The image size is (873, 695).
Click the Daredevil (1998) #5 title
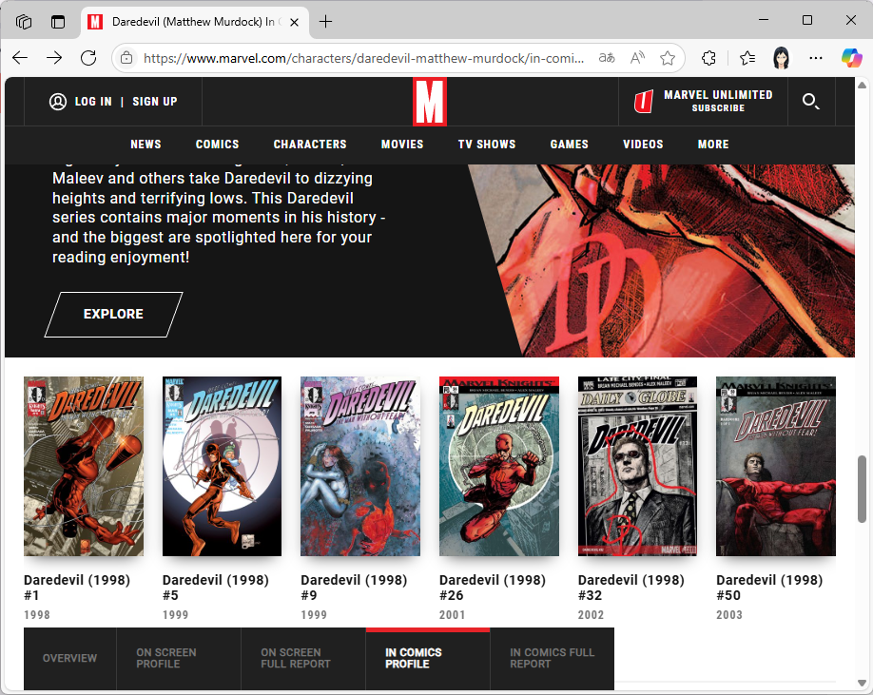point(216,588)
